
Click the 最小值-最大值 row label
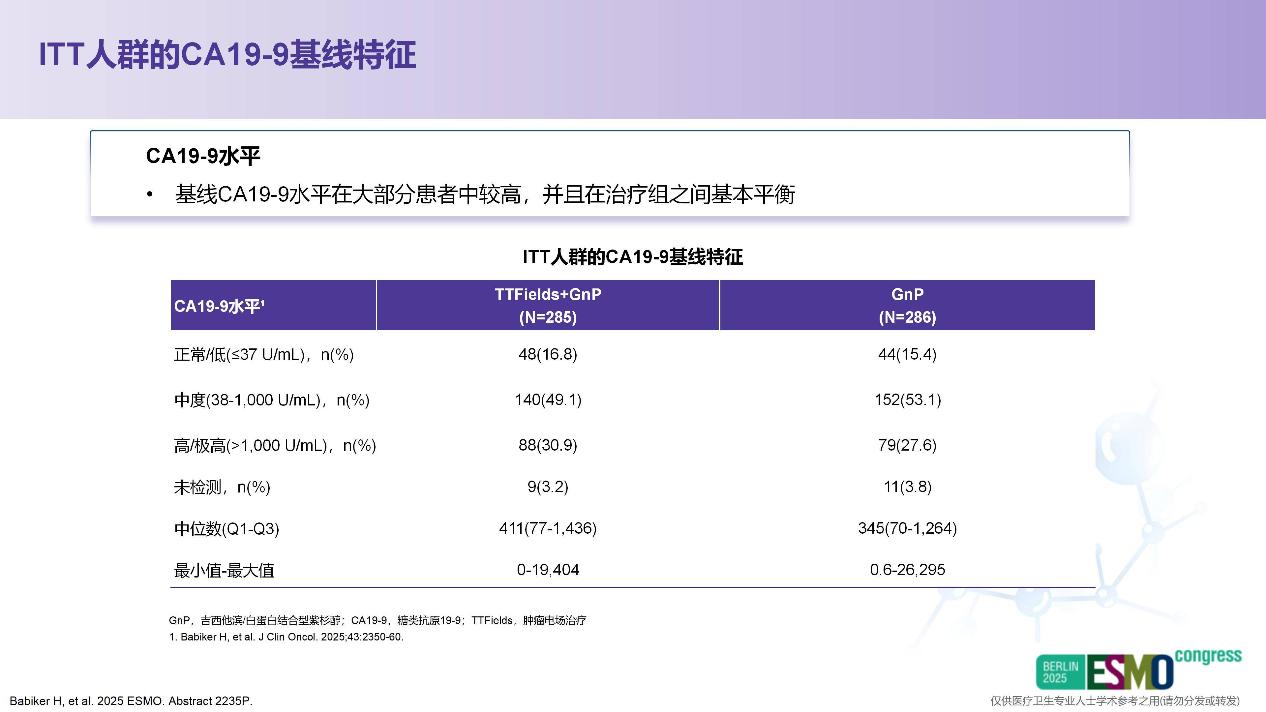tap(224, 571)
